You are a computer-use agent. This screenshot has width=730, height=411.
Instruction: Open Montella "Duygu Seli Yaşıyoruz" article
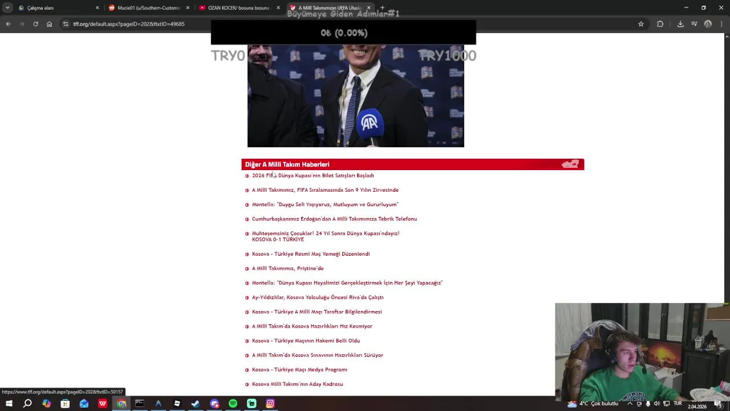(325, 204)
